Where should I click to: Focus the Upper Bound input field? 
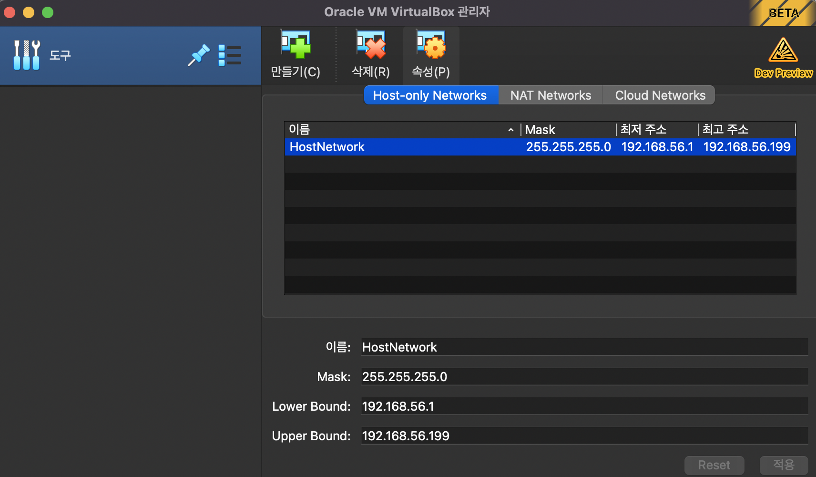584,436
